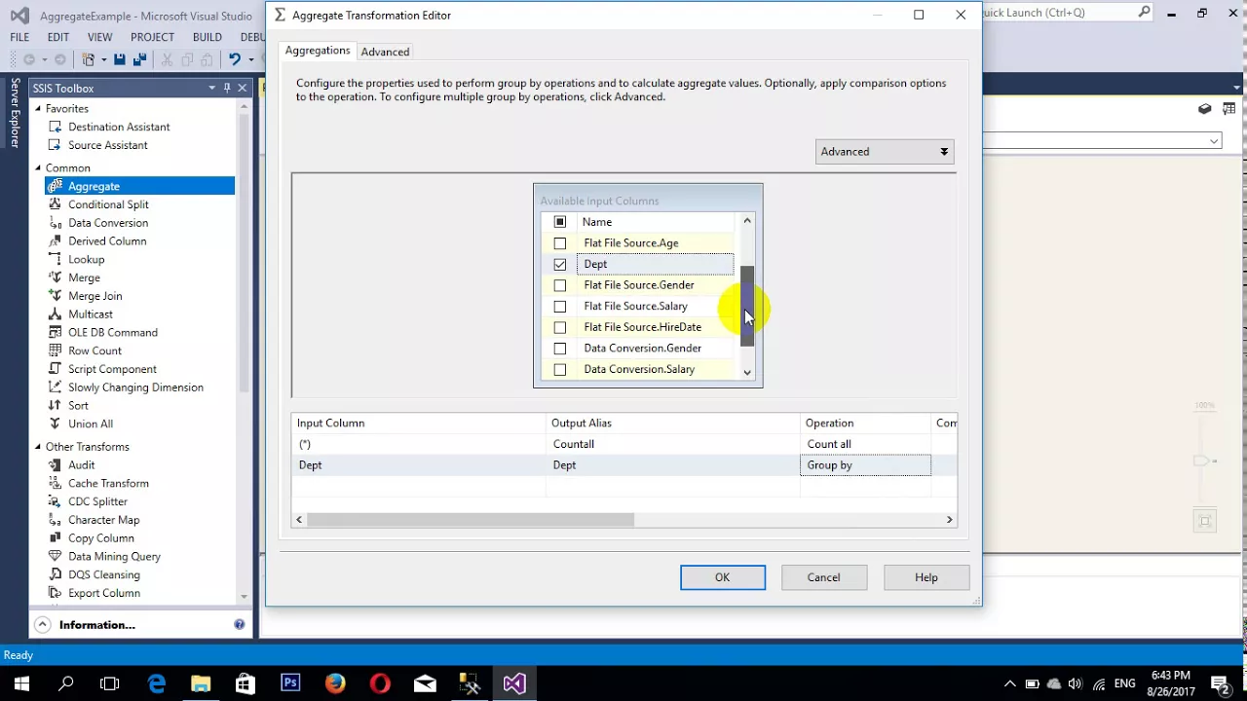Expand the Information section chevron
This screenshot has height=701, width=1247.
(x=42, y=625)
